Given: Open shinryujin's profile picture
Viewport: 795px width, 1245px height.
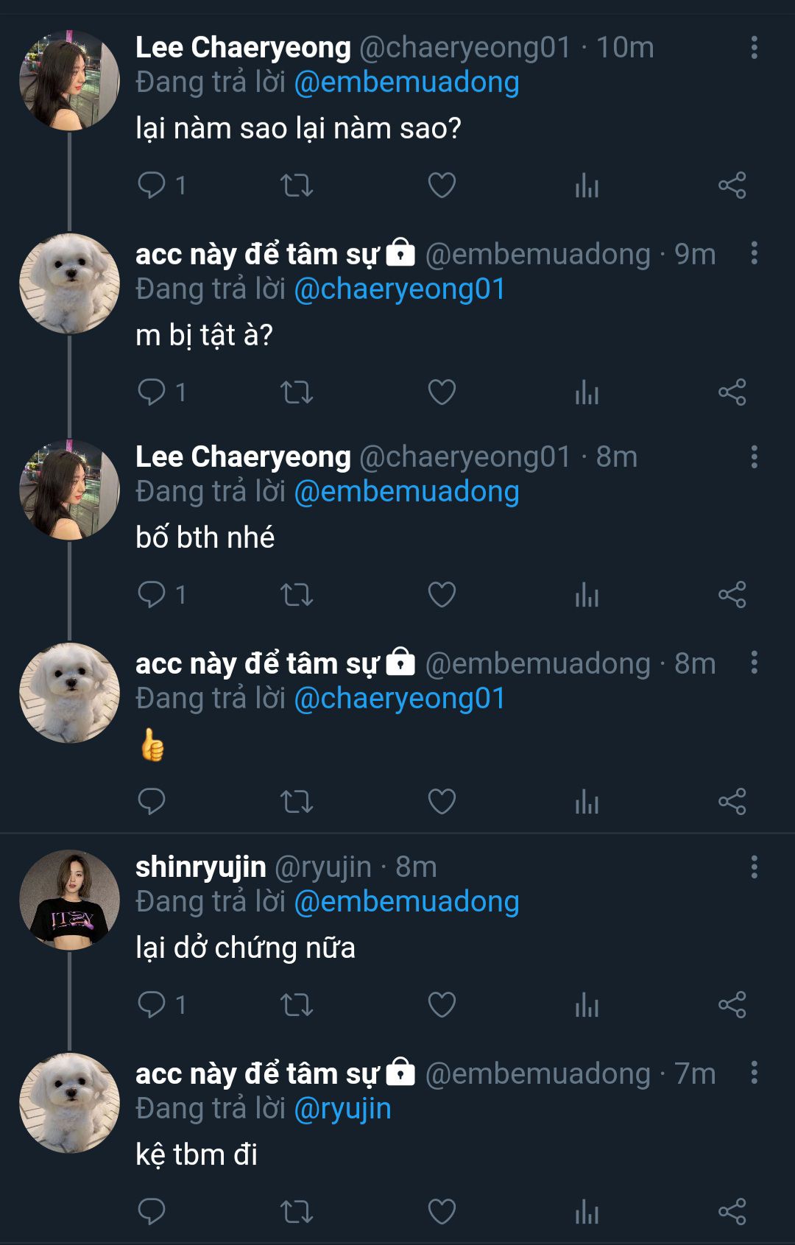Looking at the screenshot, I should [69, 900].
